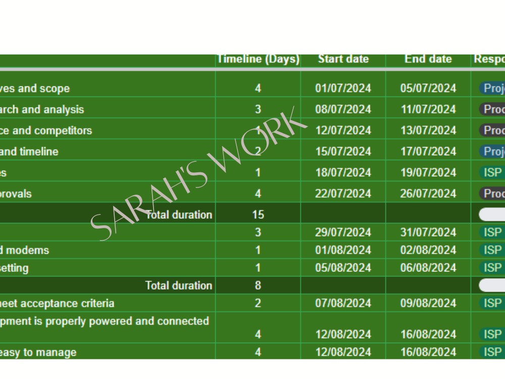
Task: Click start date cell 29/07/2024
Action: click(343, 232)
